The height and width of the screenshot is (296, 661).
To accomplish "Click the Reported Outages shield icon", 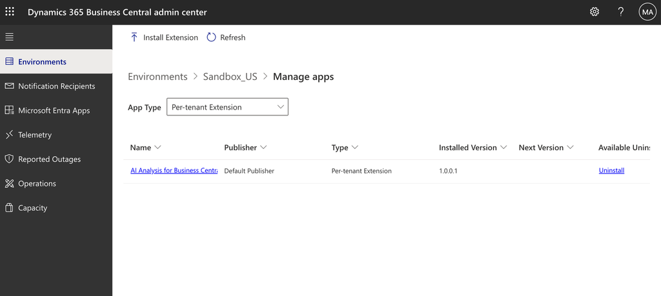I will click(9, 159).
